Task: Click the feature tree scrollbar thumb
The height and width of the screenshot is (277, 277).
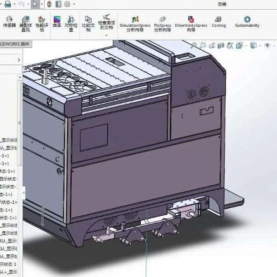Action: click(20, 123)
